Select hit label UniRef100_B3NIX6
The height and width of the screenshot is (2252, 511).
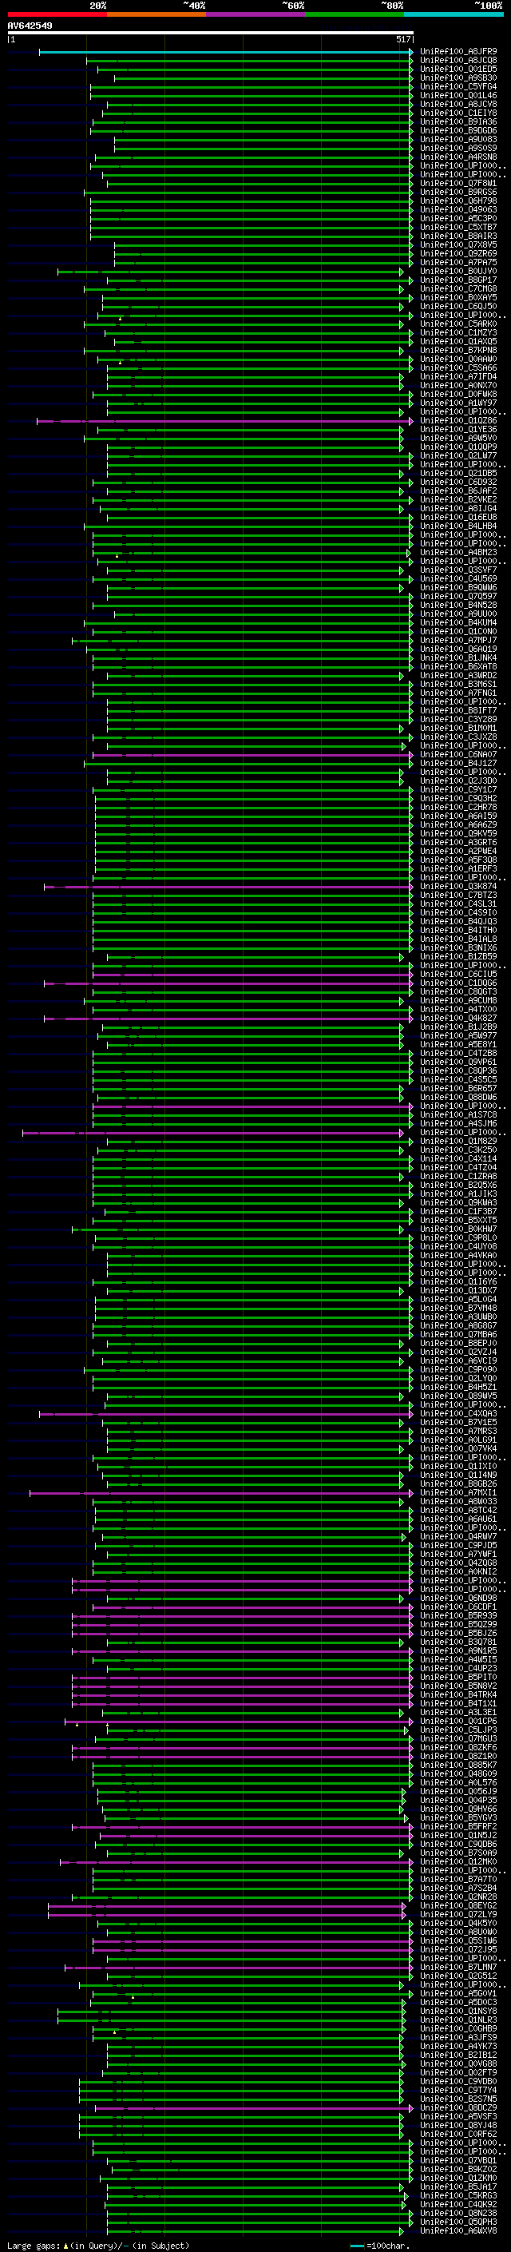pyautogui.click(x=458, y=948)
